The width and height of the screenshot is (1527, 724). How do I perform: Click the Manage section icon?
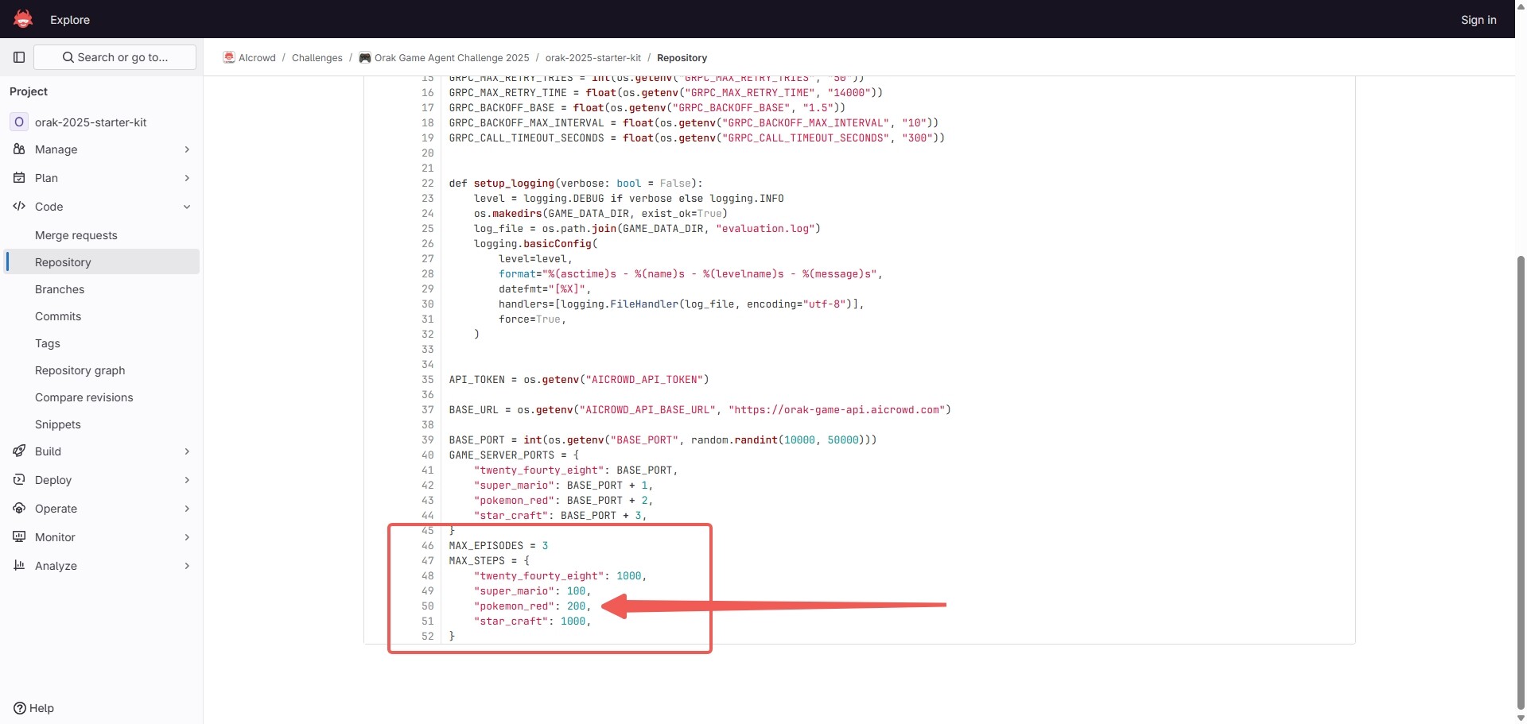(19, 149)
